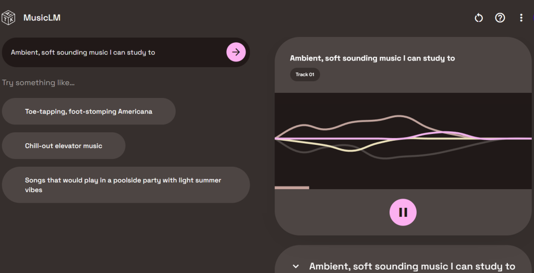The width and height of the screenshot is (534, 273).
Task: Click the pale yellow waveform curve dip
Action: point(349,150)
